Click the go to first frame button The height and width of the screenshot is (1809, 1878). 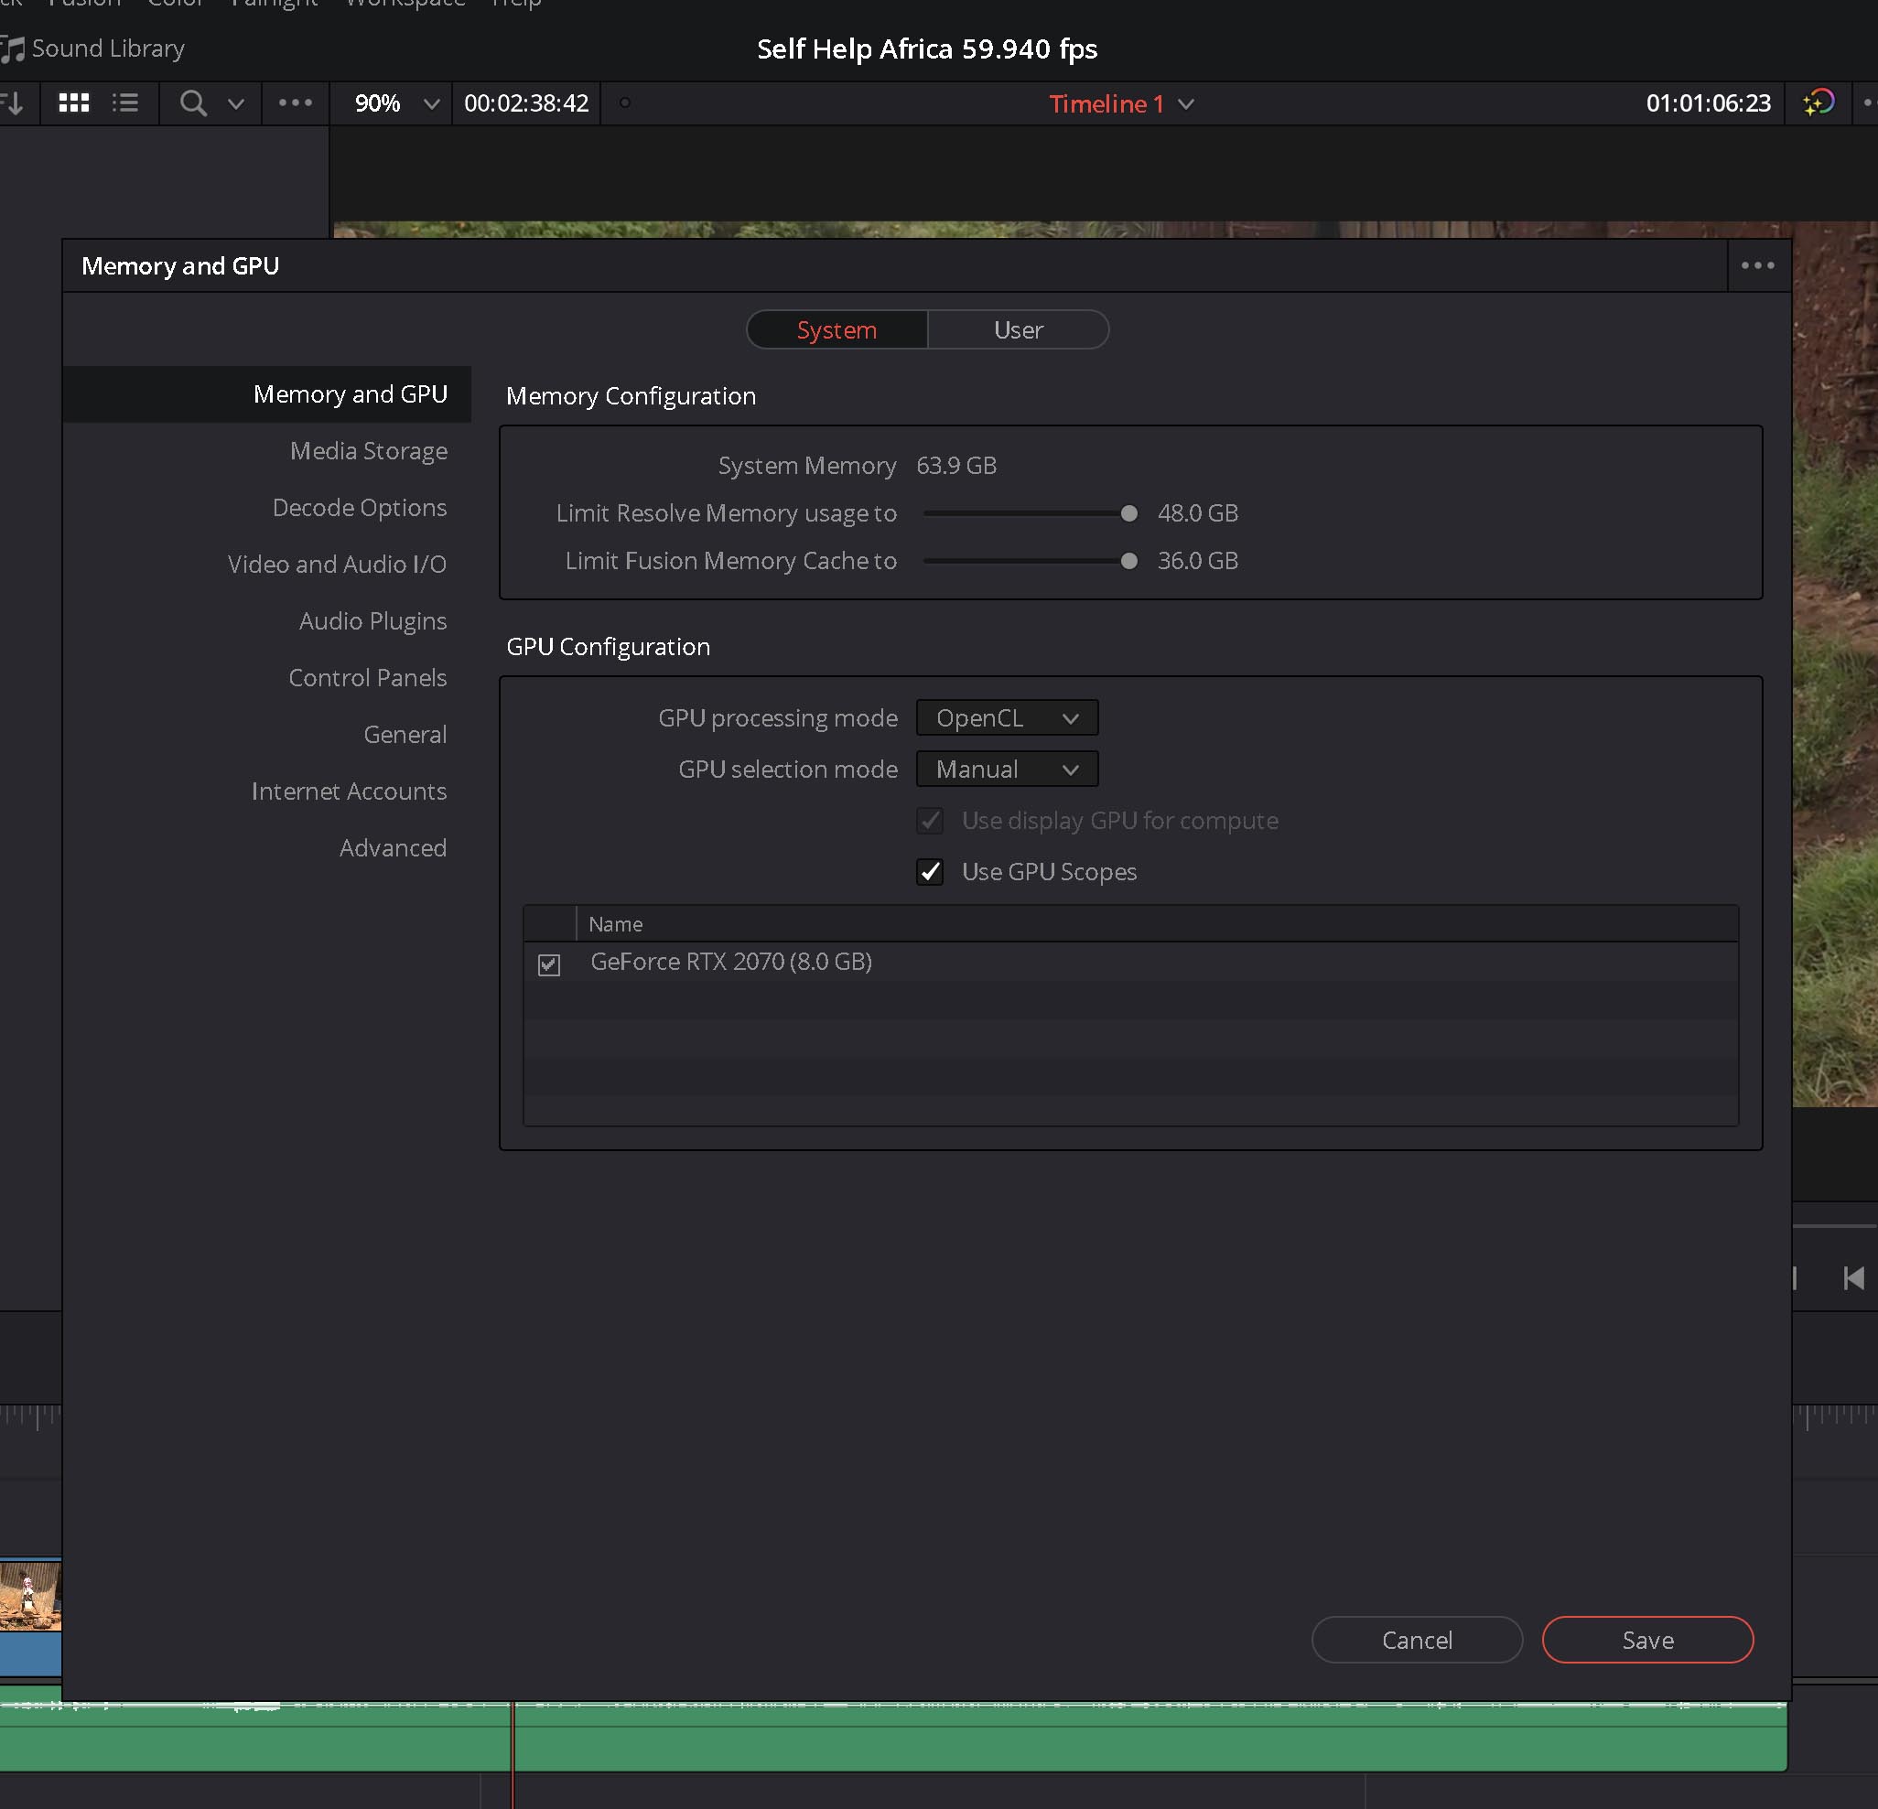pyautogui.click(x=1853, y=1277)
